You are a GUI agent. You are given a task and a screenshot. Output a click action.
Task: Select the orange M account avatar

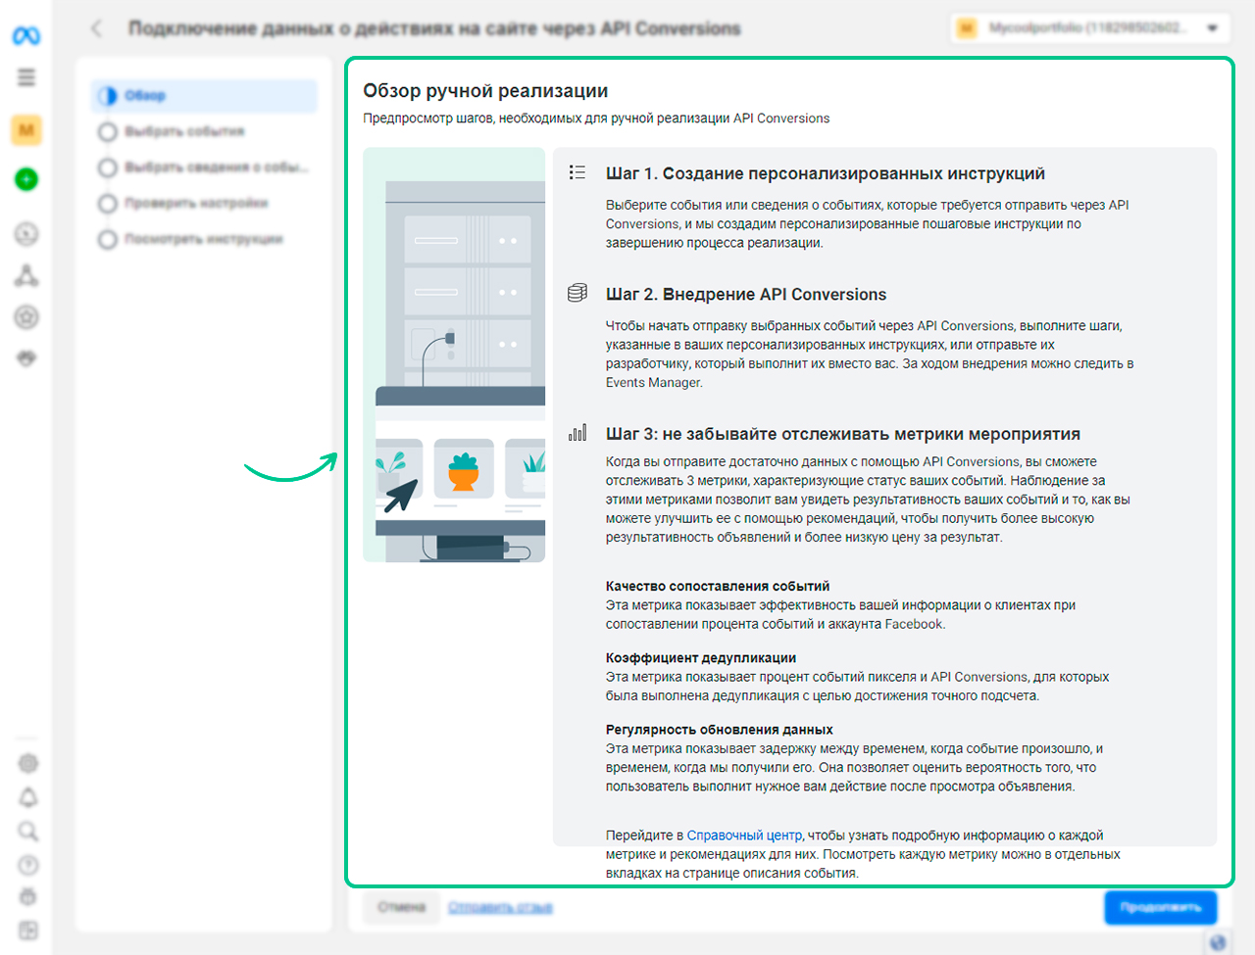click(26, 129)
